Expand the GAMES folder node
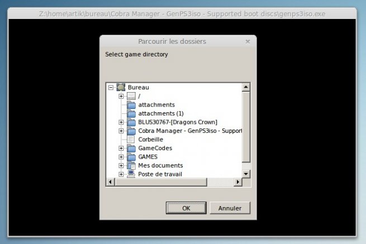 [121, 157]
